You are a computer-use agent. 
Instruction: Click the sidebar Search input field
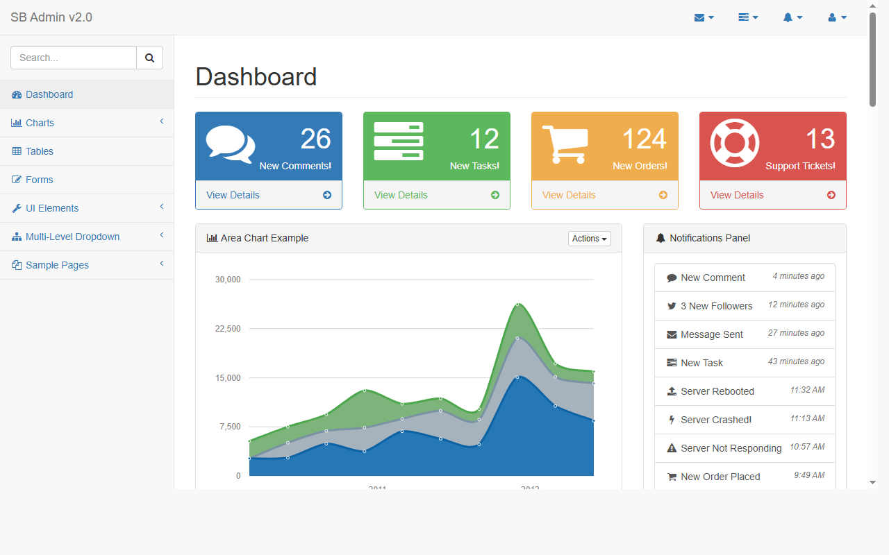(74, 58)
